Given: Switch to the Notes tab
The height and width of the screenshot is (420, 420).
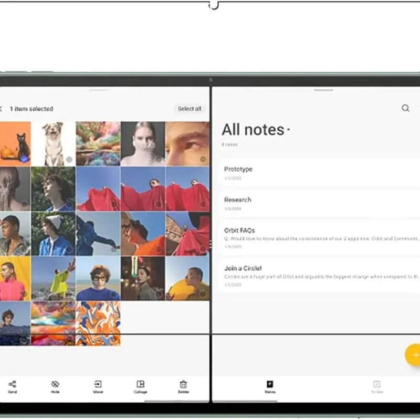Looking at the screenshot, I should (x=270, y=387).
